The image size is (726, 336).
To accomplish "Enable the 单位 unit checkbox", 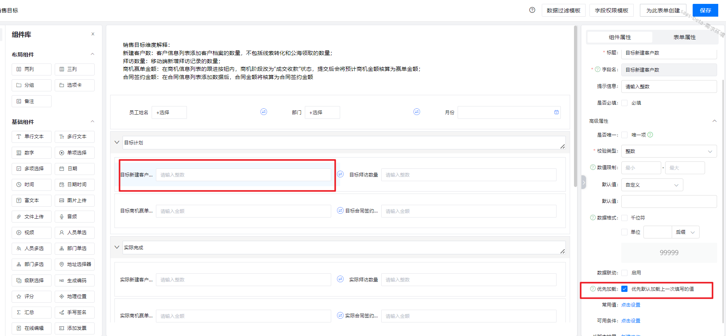I will click(x=624, y=232).
